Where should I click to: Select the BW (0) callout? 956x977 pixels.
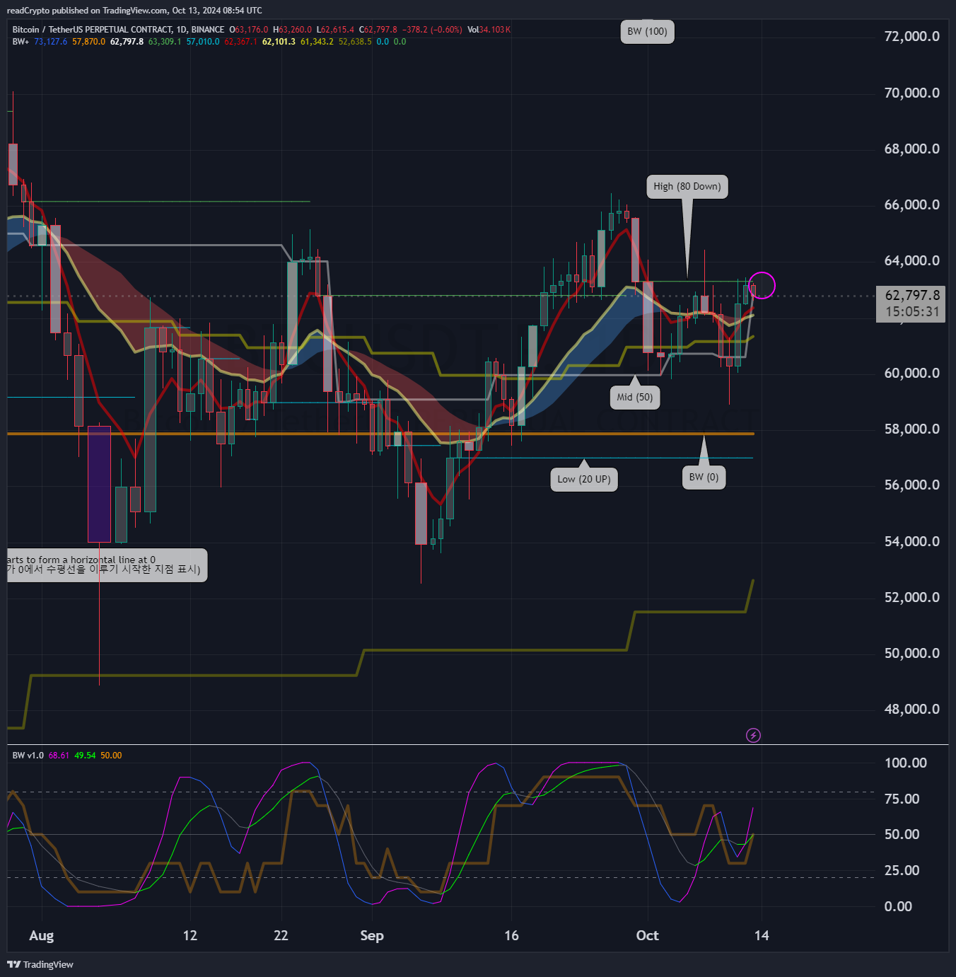coord(704,477)
